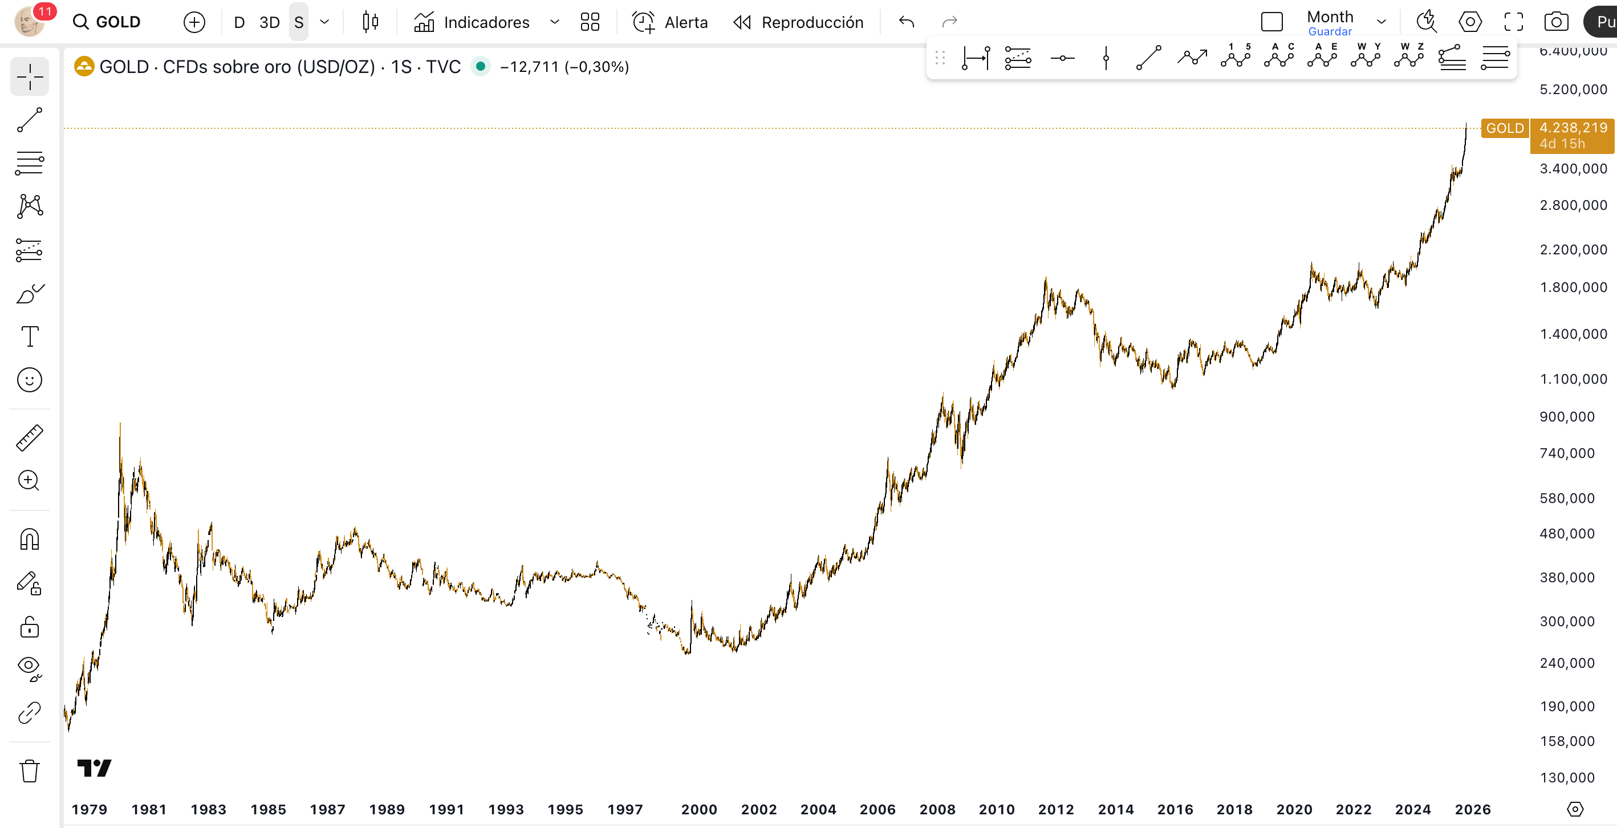
Task: Select the XABCD pattern tool
Action: pyautogui.click(x=30, y=206)
